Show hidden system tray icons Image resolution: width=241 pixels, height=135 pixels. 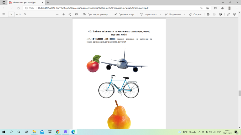point(199,132)
